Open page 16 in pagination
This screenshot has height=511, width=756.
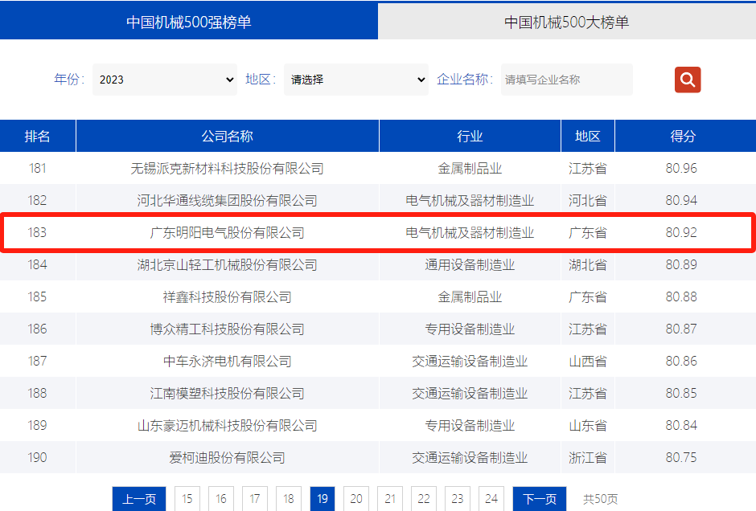pos(221,498)
